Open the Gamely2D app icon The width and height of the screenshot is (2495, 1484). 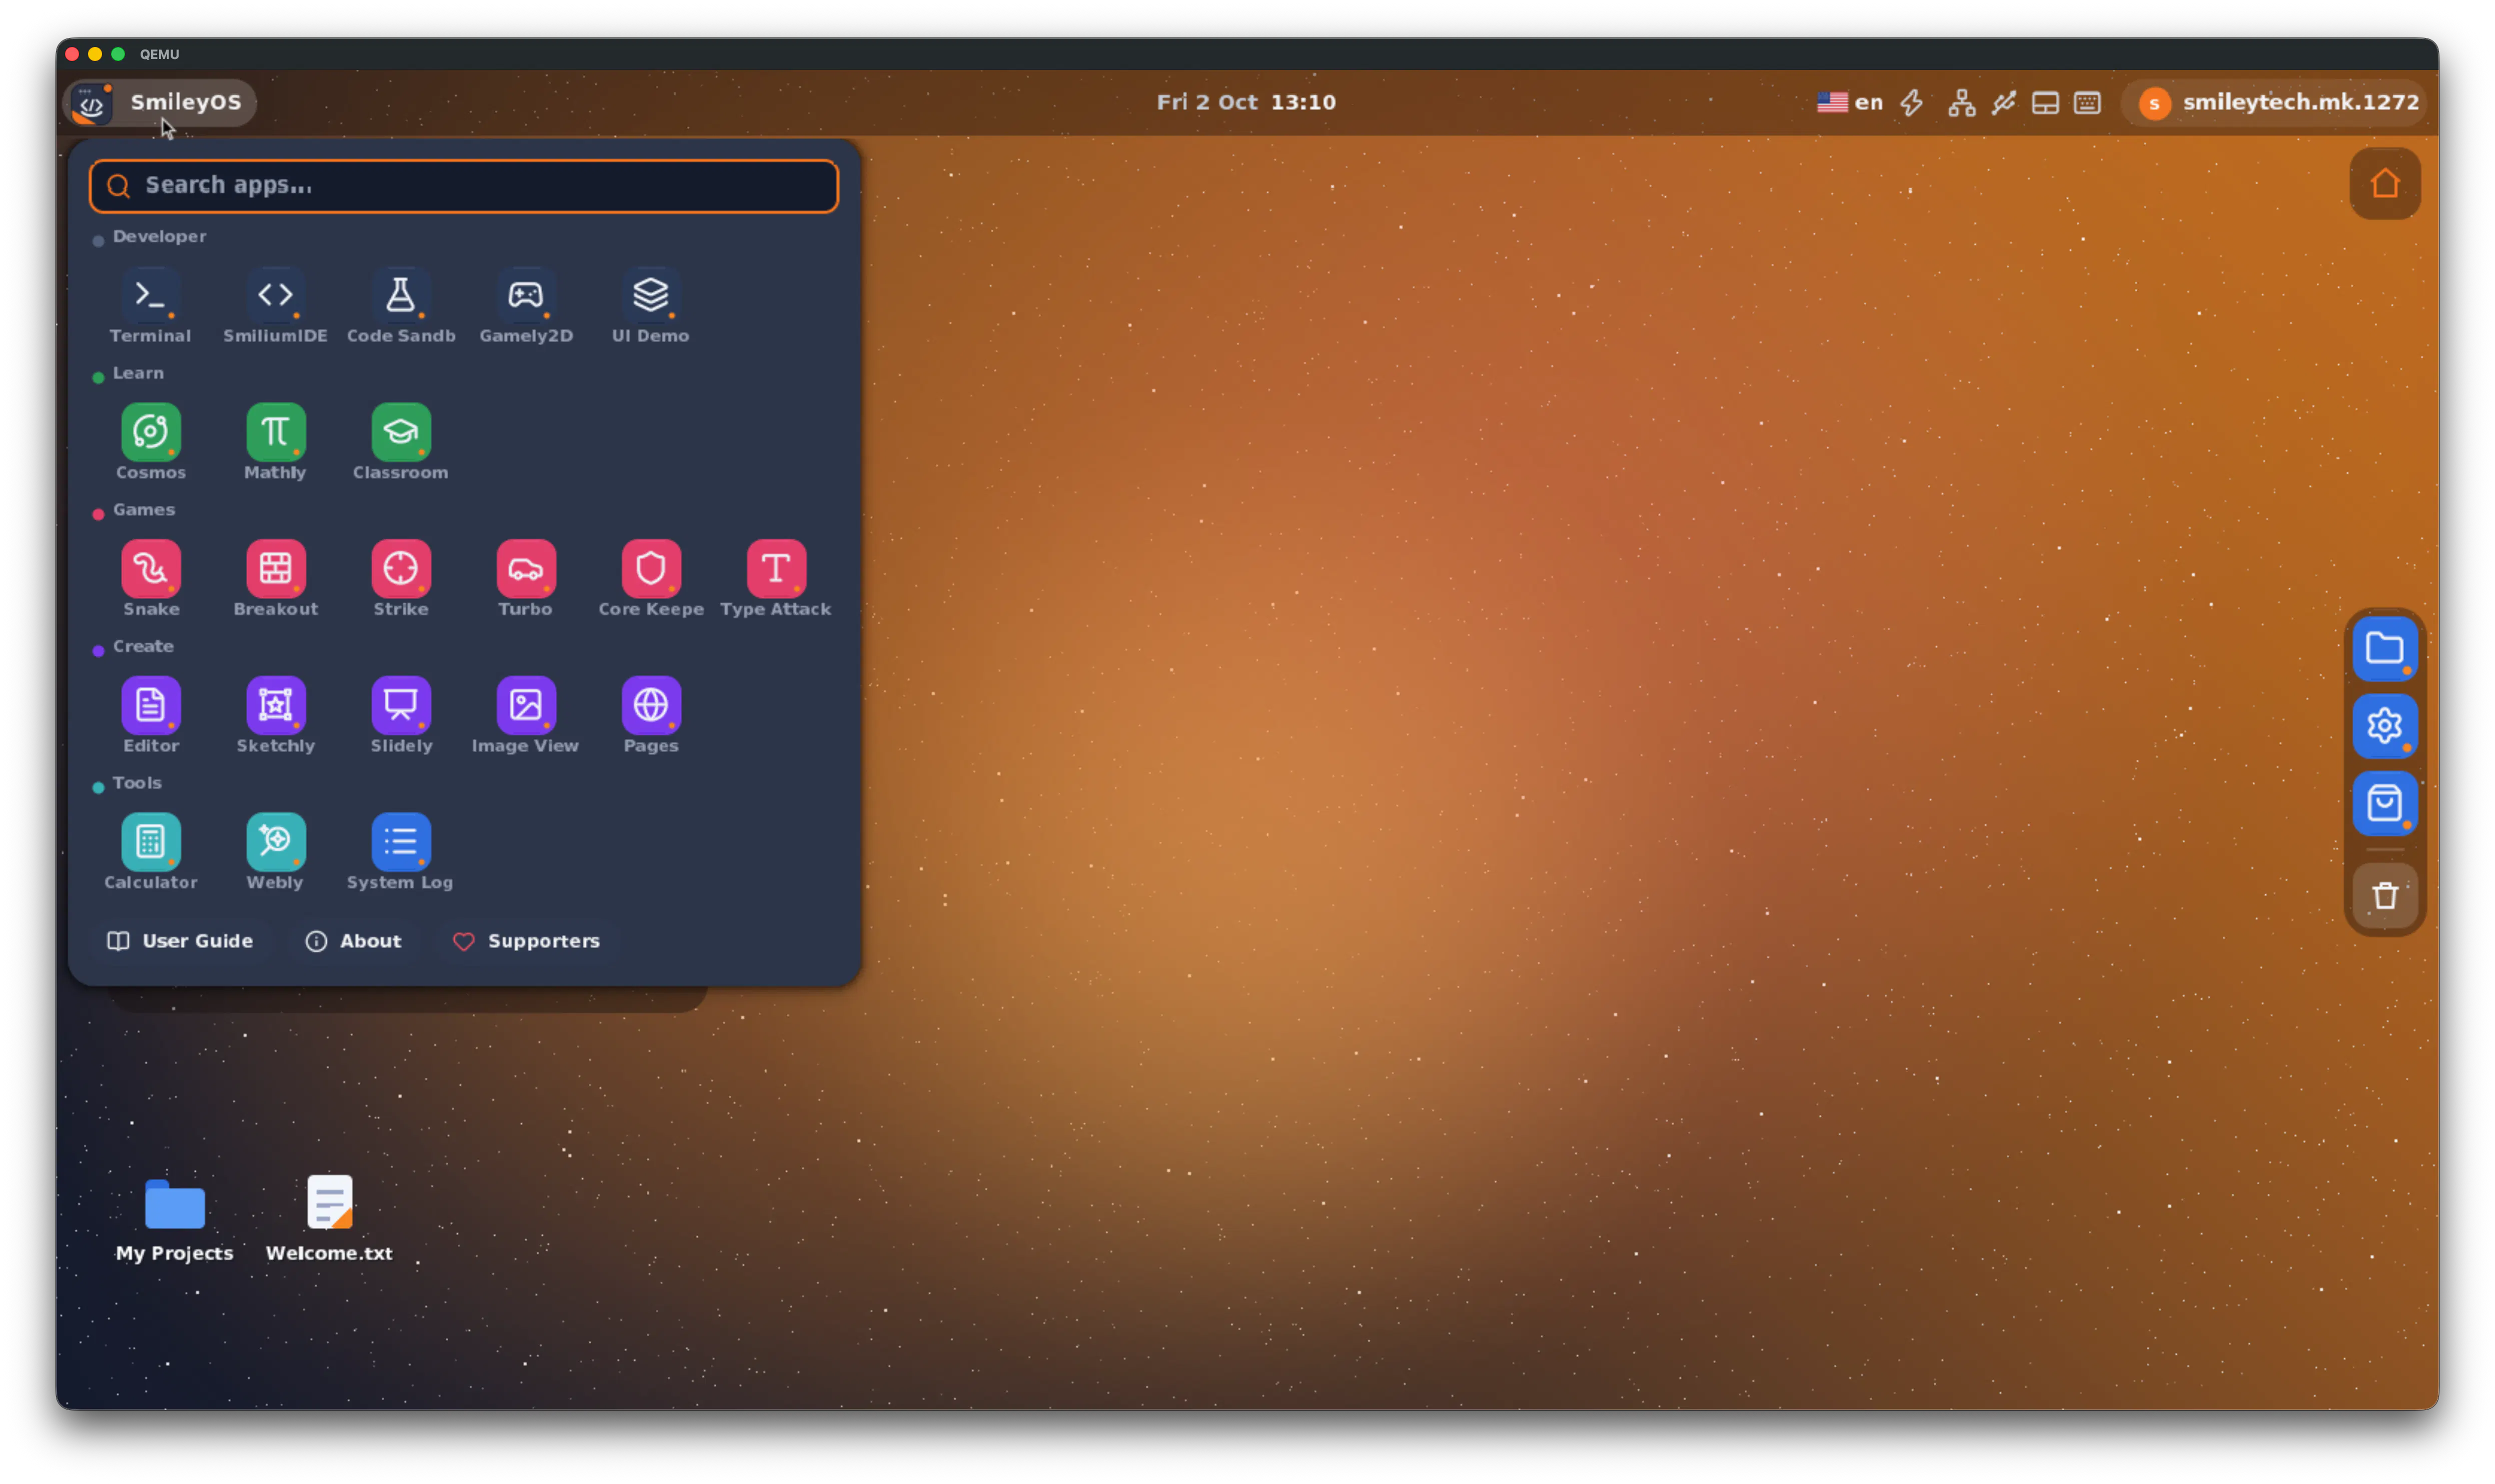(x=525, y=305)
